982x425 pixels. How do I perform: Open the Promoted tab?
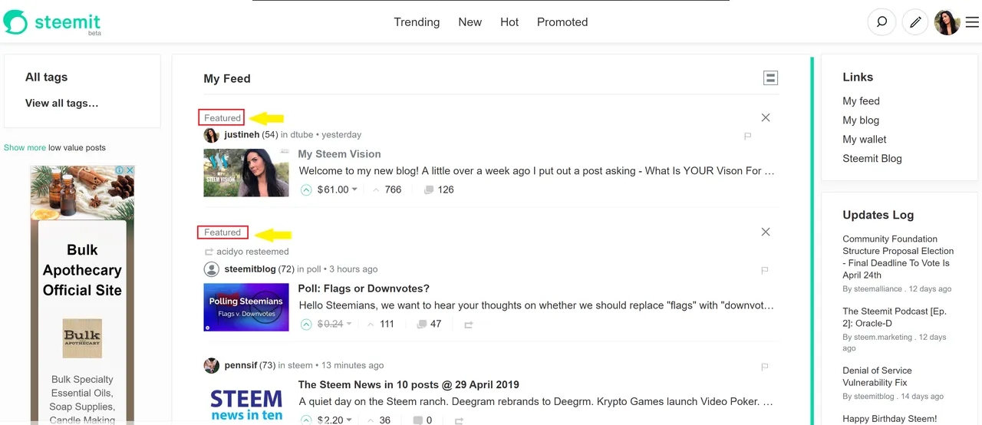pyautogui.click(x=562, y=22)
